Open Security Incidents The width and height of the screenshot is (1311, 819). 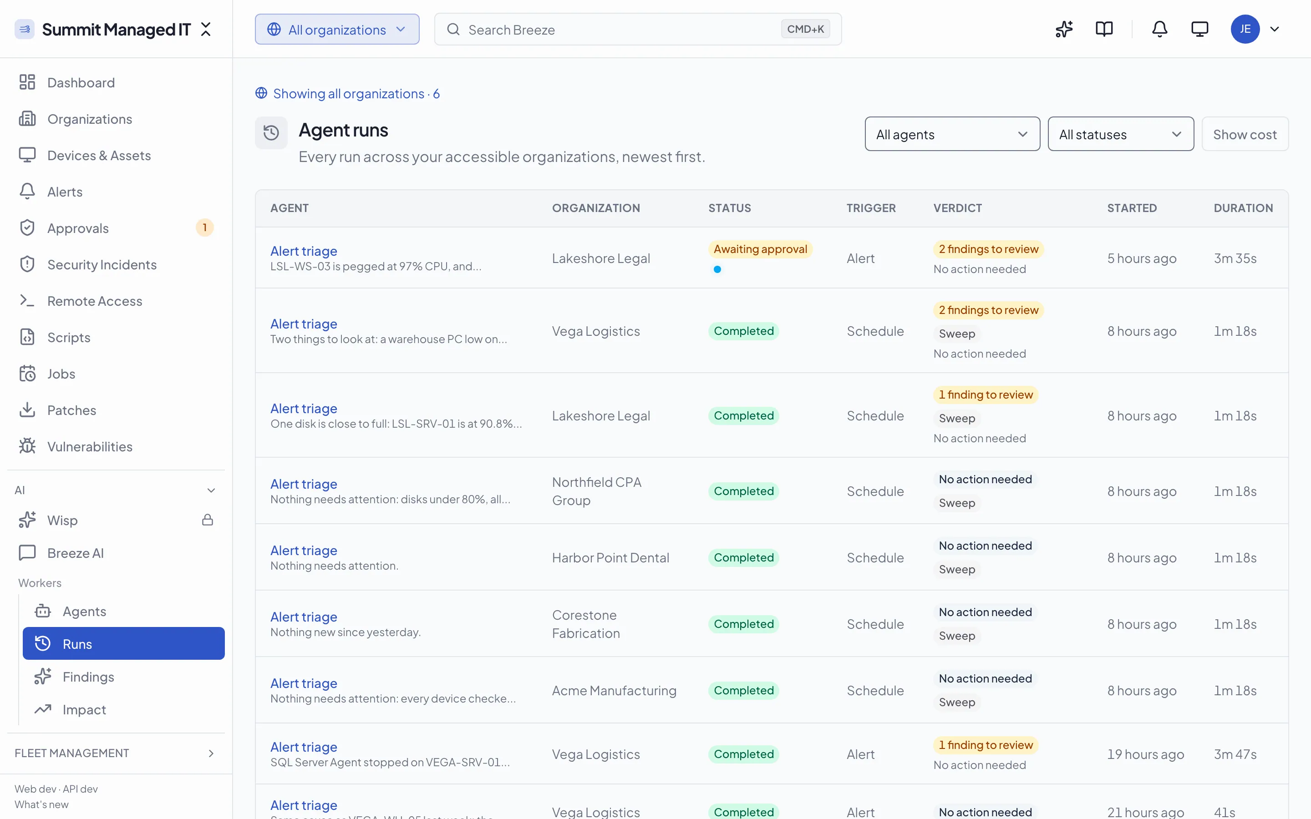click(116, 264)
